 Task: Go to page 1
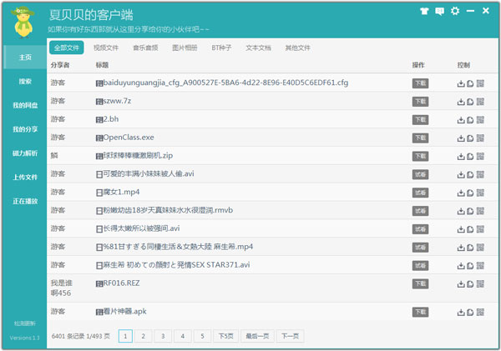pyautogui.click(x=125, y=336)
